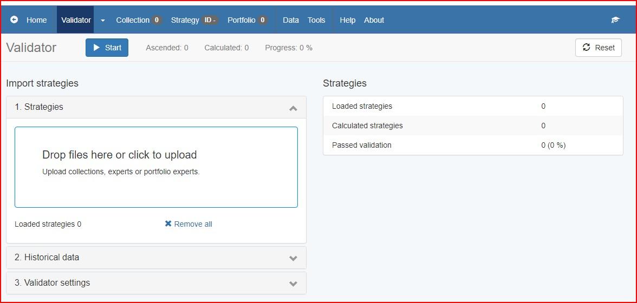The width and height of the screenshot is (637, 303).
Task: Open the Collection menu item
Action: point(132,20)
